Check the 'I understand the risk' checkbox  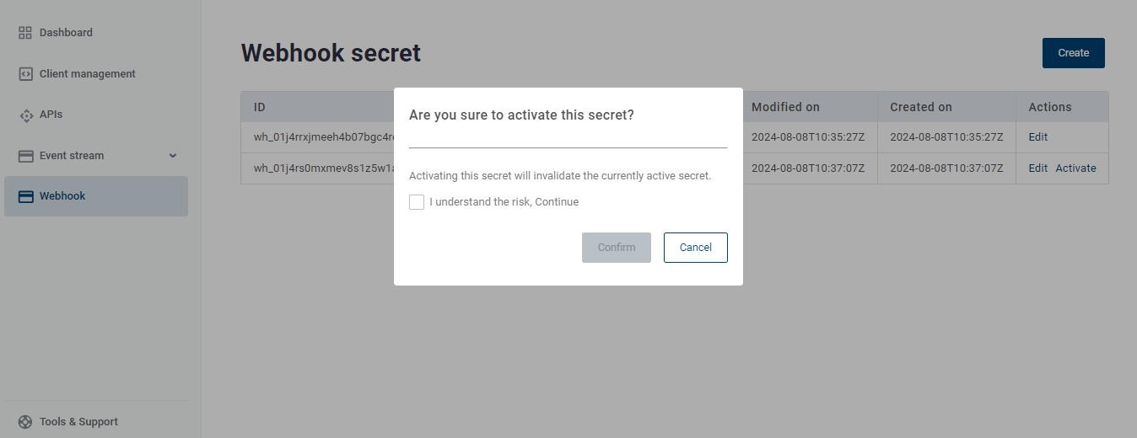pyautogui.click(x=417, y=202)
